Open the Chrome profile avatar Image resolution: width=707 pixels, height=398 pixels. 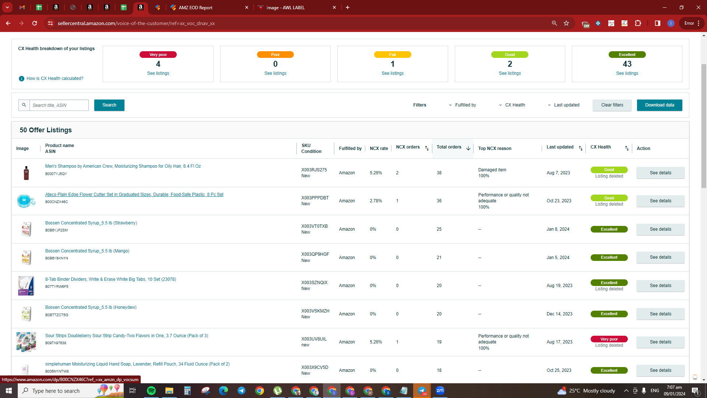click(x=671, y=23)
